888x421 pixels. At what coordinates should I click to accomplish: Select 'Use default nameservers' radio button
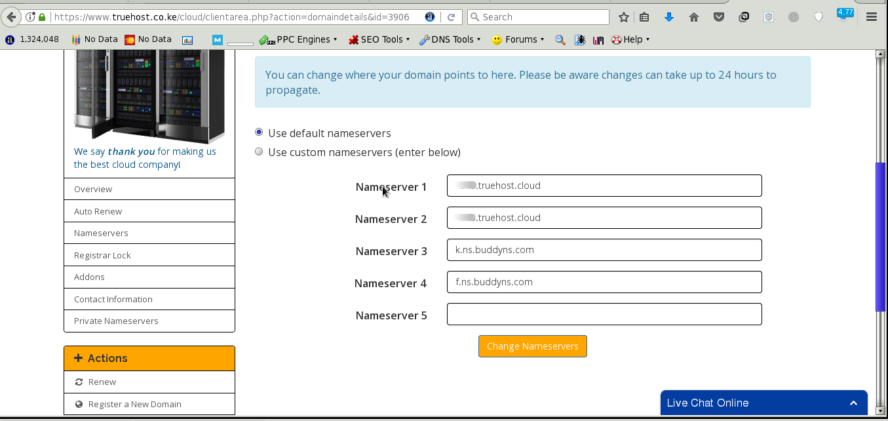[259, 132]
